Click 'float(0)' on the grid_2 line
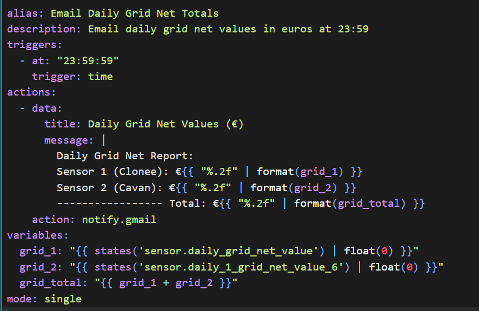479x311 pixels. pos(394,267)
